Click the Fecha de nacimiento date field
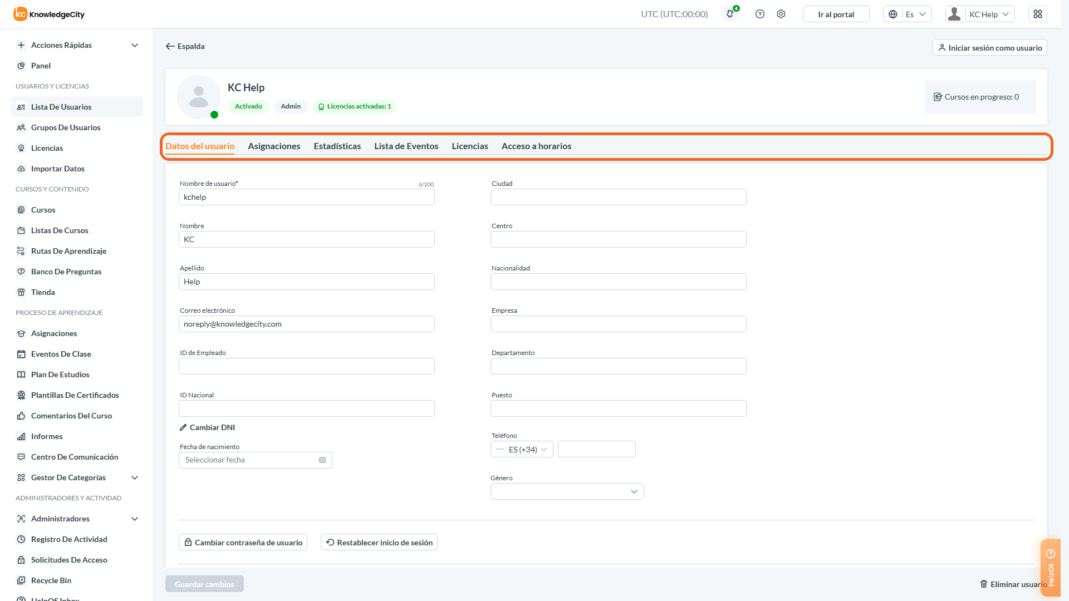The height and width of the screenshot is (601, 1069). click(x=256, y=460)
